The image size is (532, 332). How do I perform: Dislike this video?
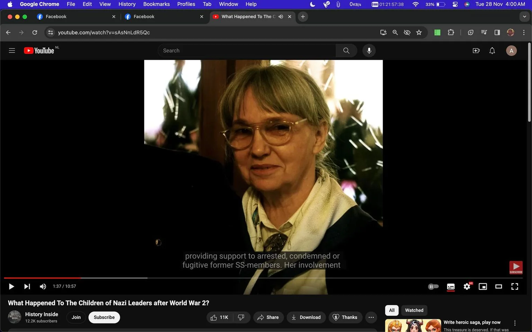coord(241,317)
